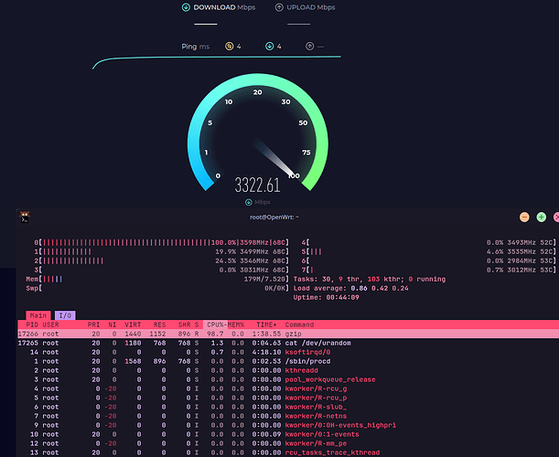Click the 100 mark on the gauge
The image size is (559, 457).
pos(294,175)
